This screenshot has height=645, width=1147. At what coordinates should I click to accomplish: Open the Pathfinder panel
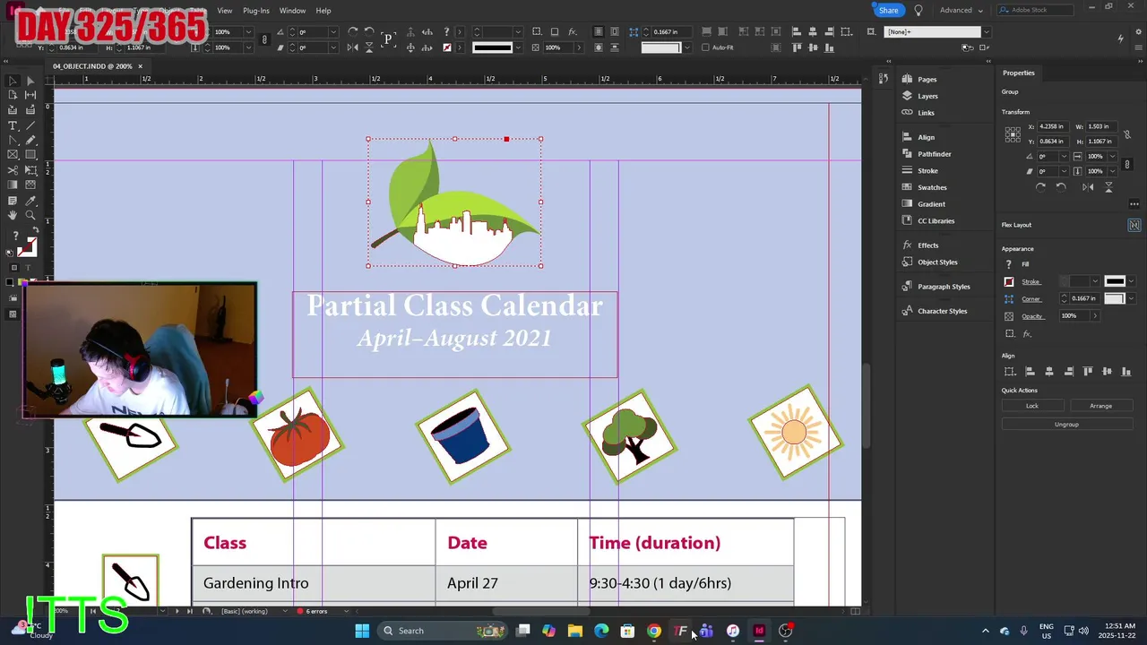[x=934, y=154]
